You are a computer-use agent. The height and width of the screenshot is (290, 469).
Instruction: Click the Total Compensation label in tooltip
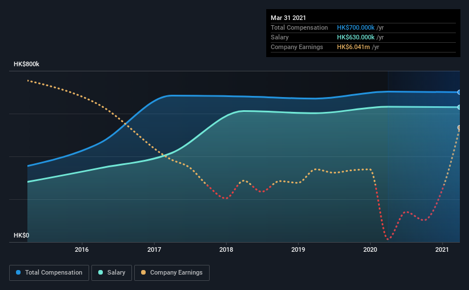click(x=299, y=27)
